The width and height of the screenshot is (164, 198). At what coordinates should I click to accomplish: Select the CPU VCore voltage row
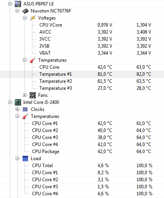82,25
